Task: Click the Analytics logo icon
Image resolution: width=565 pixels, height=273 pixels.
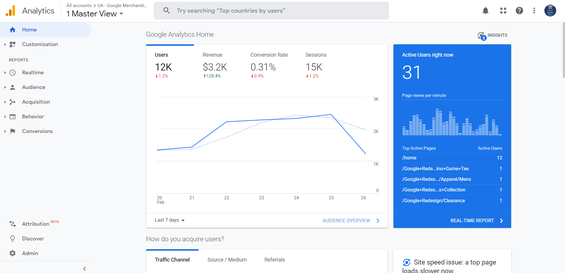Action: point(11,11)
